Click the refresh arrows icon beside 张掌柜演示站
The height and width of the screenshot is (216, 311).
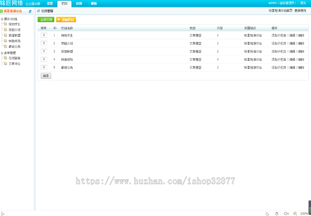tap(30, 11)
